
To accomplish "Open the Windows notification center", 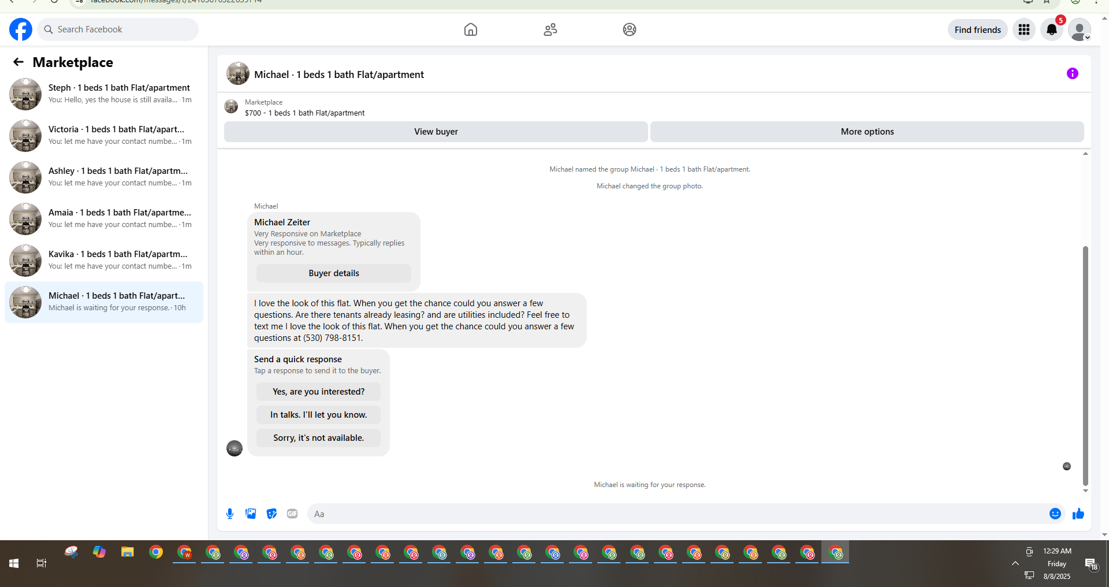I will [1091, 564].
